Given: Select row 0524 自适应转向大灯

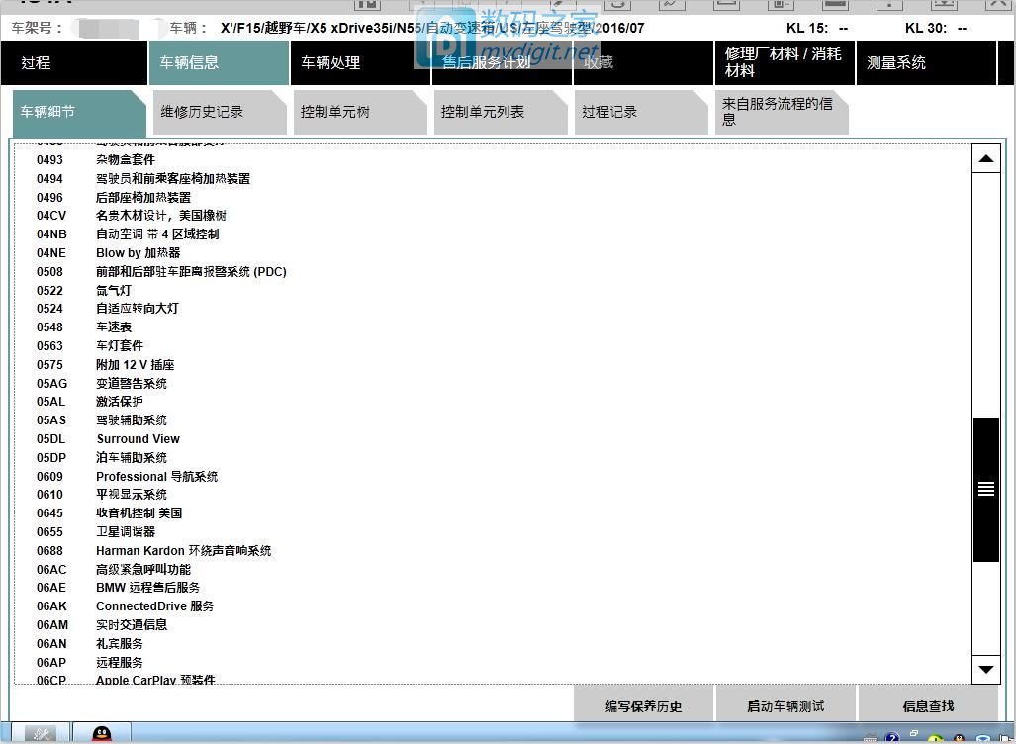Looking at the screenshot, I should click(x=108, y=309).
